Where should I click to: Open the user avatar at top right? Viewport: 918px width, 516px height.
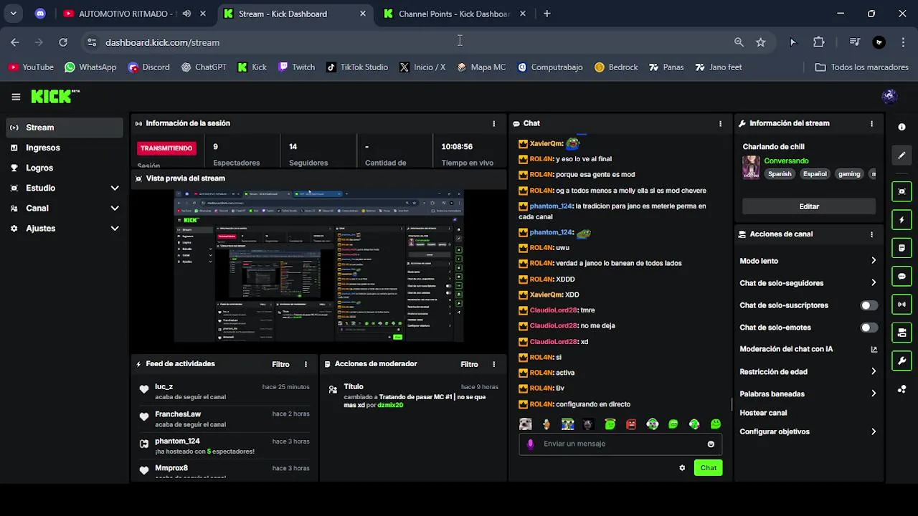click(889, 97)
